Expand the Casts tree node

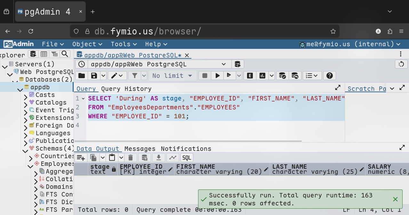point(26,95)
